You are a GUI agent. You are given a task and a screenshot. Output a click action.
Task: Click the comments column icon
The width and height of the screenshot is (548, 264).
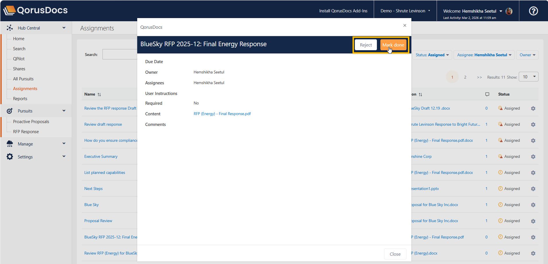click(487, 94)
